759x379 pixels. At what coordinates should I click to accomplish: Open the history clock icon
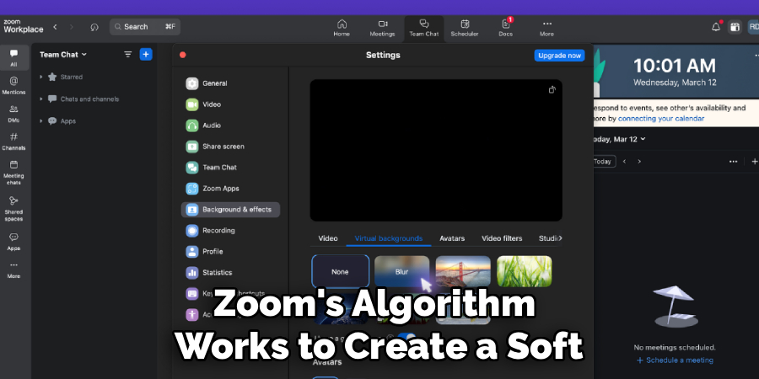pos(94,27)
